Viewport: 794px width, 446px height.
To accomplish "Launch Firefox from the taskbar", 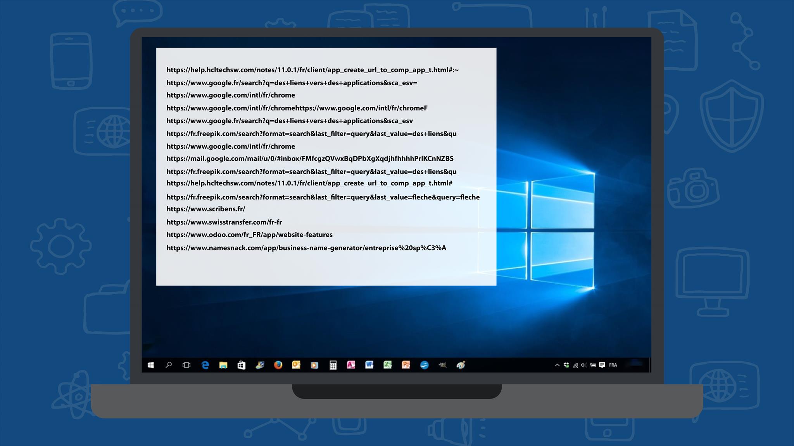I will tap(278, 365).
